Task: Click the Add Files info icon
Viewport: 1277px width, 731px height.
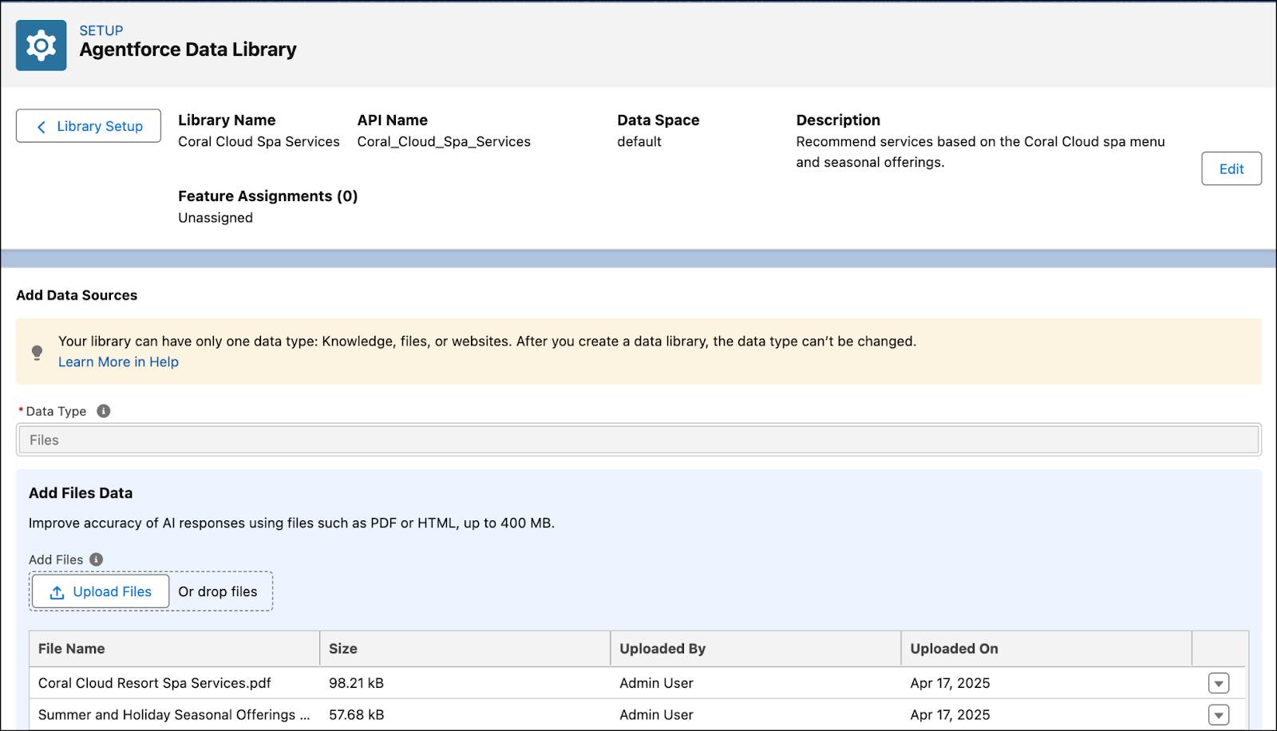Action: (x=97, y=559)
